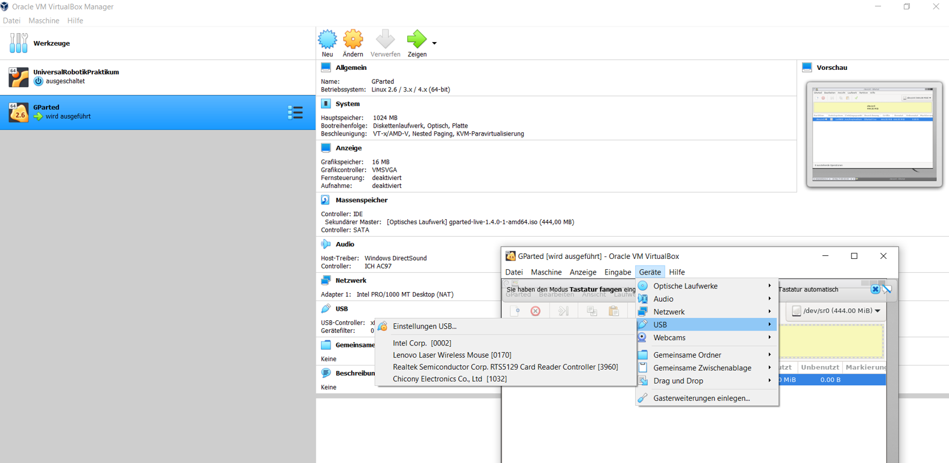Open the Eingabe menu in VM window
Image resolution: width=949 pixels, height=463 pixels.
(618, 272)
